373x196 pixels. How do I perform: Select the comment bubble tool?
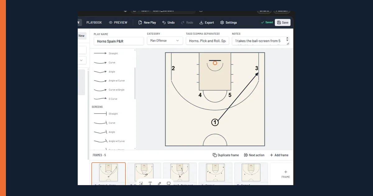(169, 183)
